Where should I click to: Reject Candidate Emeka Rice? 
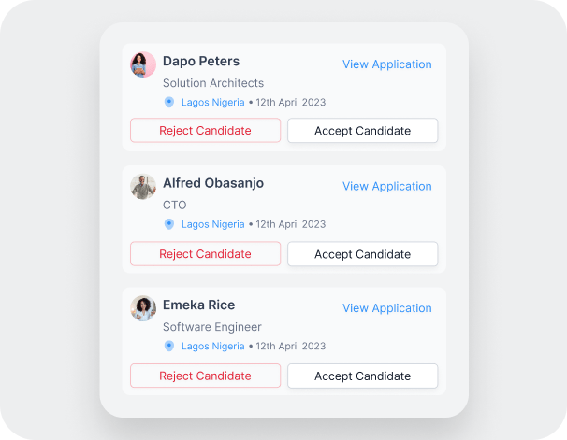click(206, 376)
